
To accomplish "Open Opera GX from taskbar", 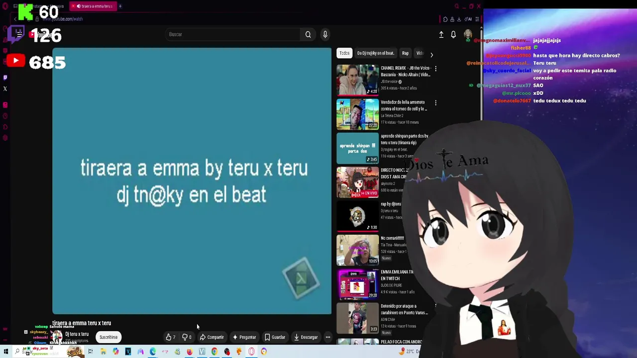I will pos(251,352).
